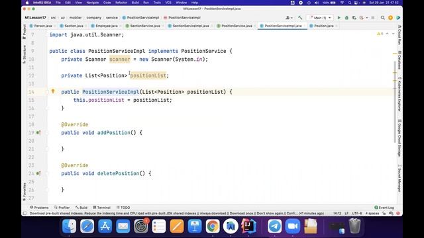Screen dimensions: 424x238
Task: Click the UTF-8 encoding selector
Action: click(357, 214)
